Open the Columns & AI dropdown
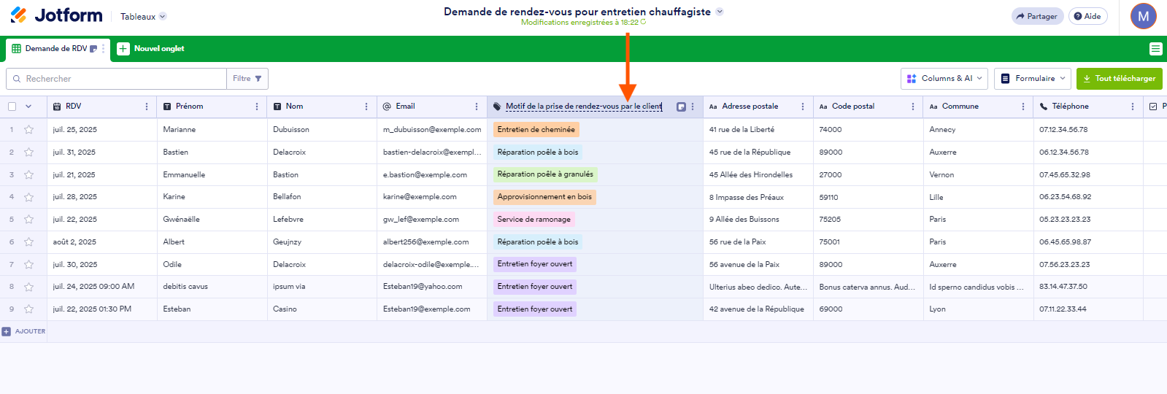Viewport: 1167px width, 394px height. (945, 78)
